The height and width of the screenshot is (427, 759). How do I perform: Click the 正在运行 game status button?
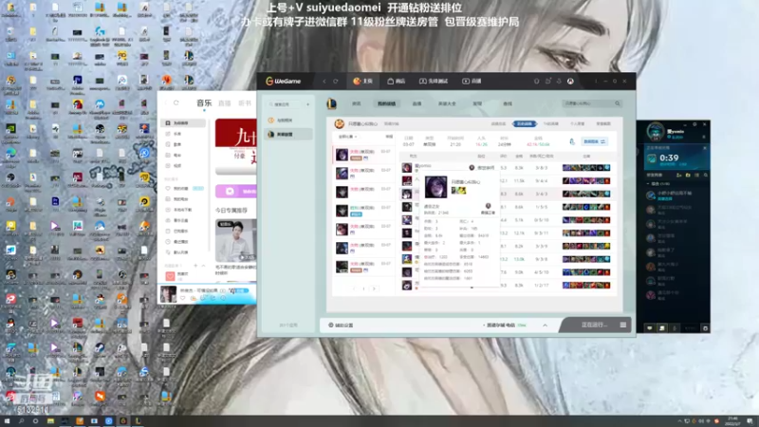pos(594,325)
